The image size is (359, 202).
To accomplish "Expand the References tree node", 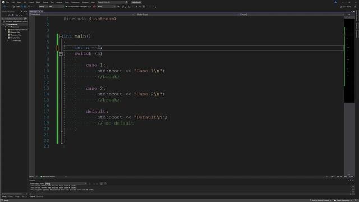I will click(6, 27).
